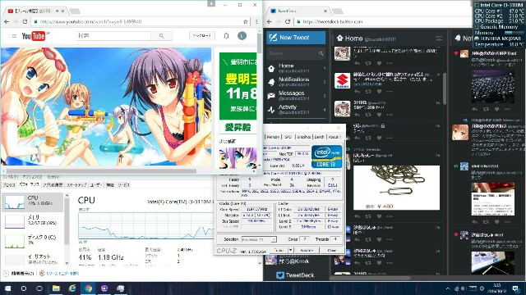
Task: Open the Resource Monitor link
Action: (62, 274)
